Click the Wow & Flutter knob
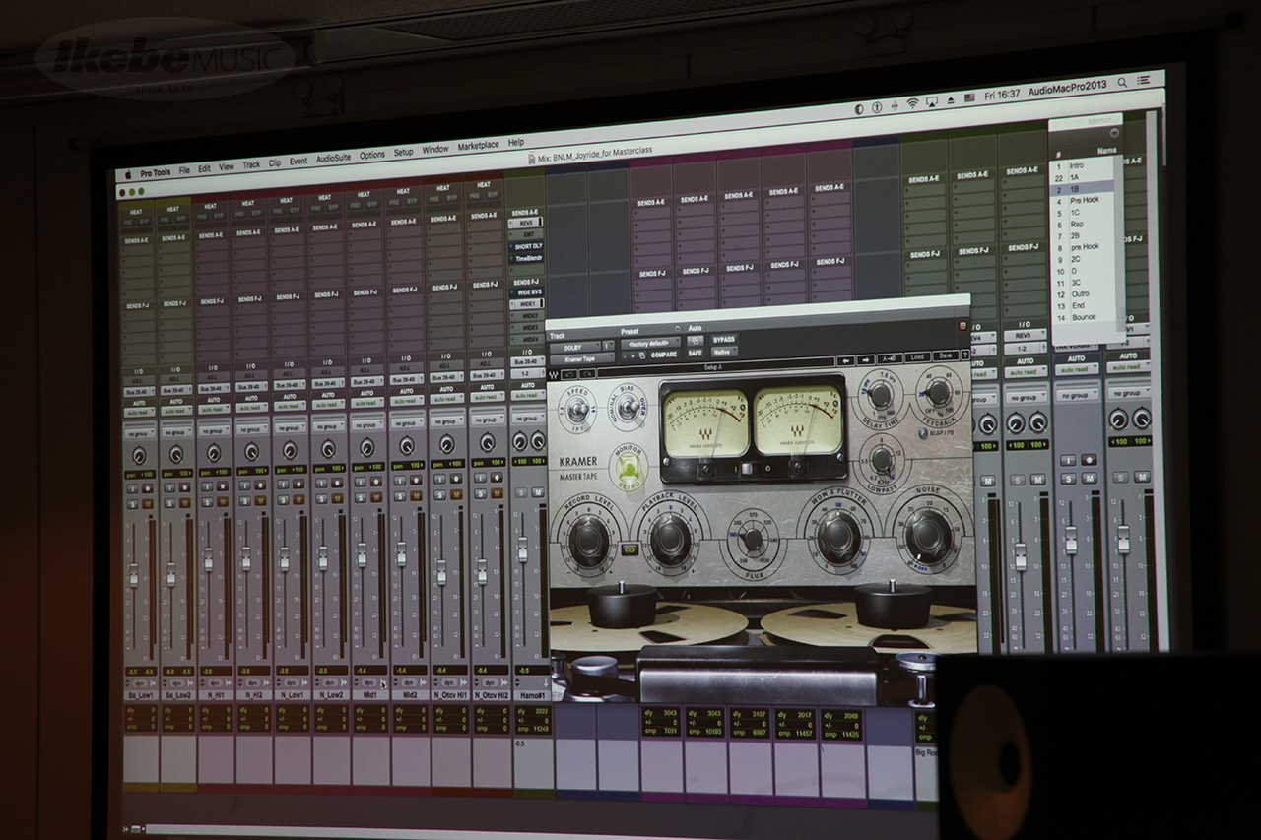 click(839, 537)
